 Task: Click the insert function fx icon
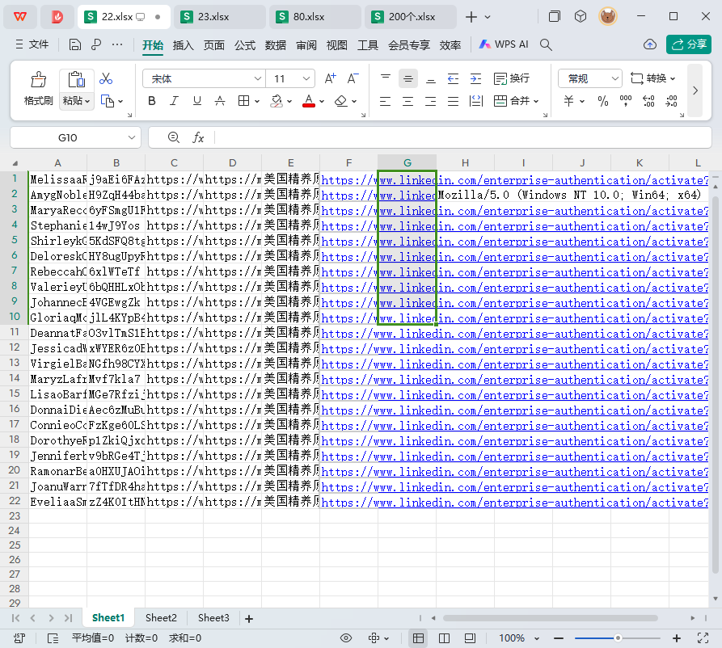pyautogui.click(x=198, y=137)
